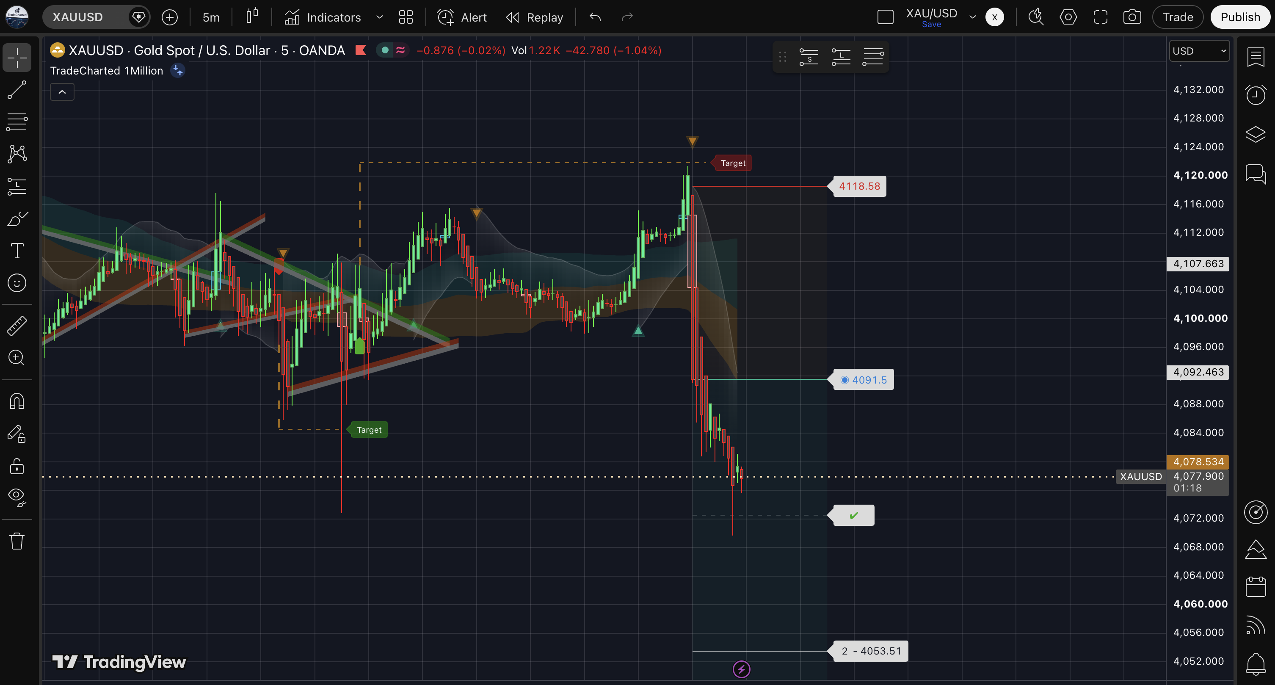Remove objects with the trash icon

(x=17, y=541)
